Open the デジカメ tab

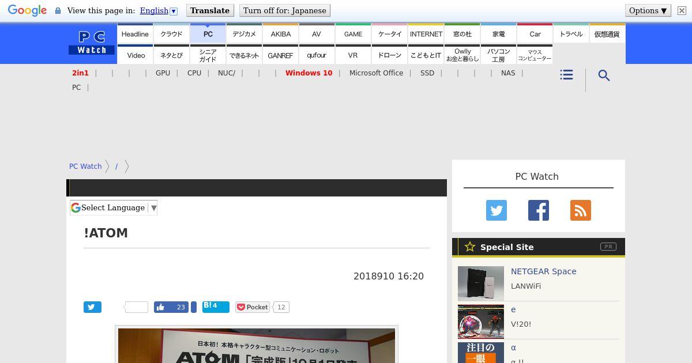(244, 34)
